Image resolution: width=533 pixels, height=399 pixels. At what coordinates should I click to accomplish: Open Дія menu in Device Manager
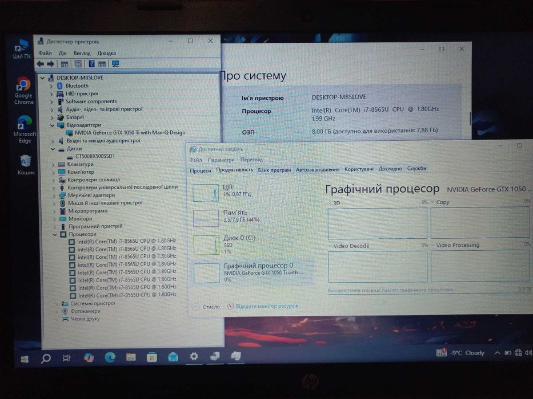click(x=62, y=53)
